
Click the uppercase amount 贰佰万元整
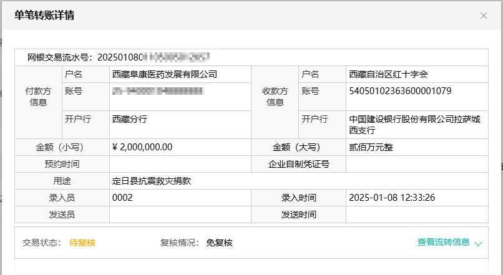(x=371, y=147)
